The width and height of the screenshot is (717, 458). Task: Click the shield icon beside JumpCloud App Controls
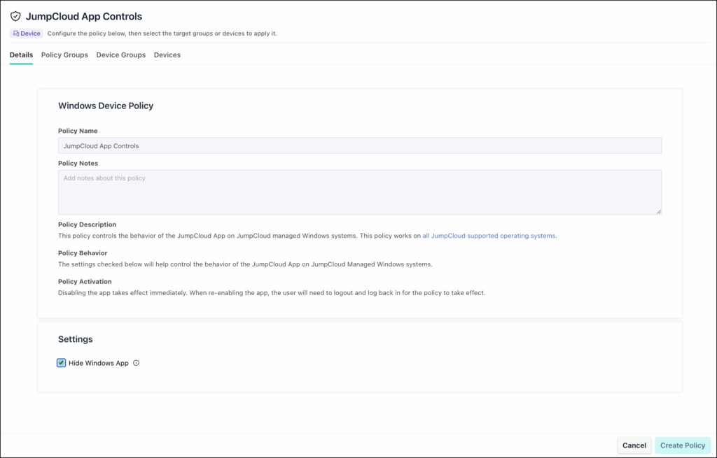(x=15, y=17)
